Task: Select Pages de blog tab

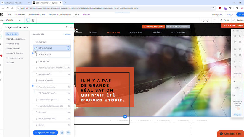Action: tap(12, 44)
